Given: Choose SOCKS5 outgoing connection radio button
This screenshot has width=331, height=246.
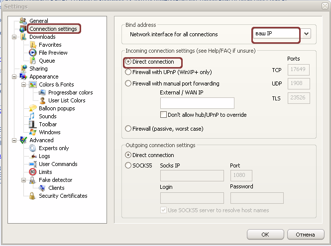Looking at the screenshot, I should [x=128, y=165].
